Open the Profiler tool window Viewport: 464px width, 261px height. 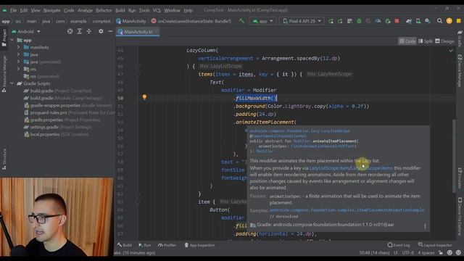[167, 245]
